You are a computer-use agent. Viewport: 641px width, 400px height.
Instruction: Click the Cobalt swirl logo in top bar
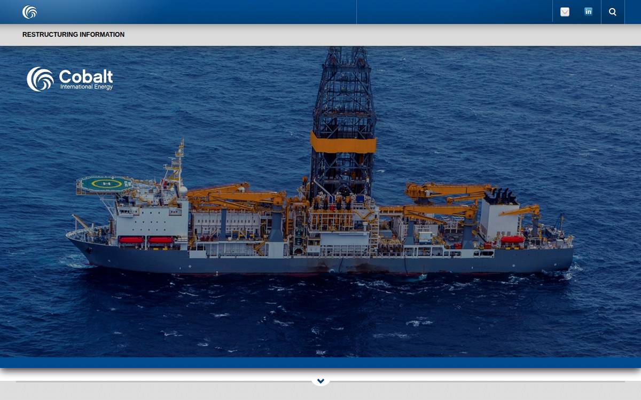click(x=29, y=12)
